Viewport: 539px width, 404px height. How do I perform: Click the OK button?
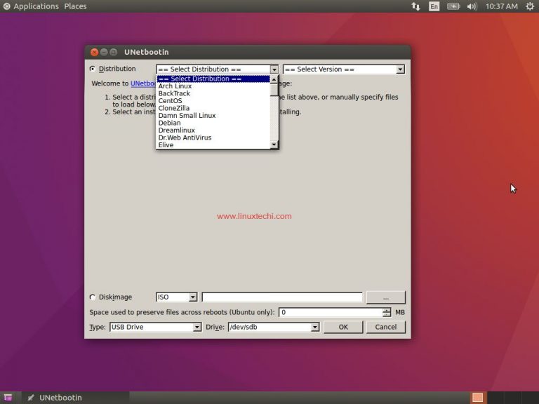point(343,327)
